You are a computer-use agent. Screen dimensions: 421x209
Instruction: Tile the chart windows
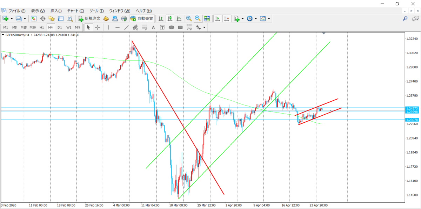pyautogui.click(x=207, y=19)
